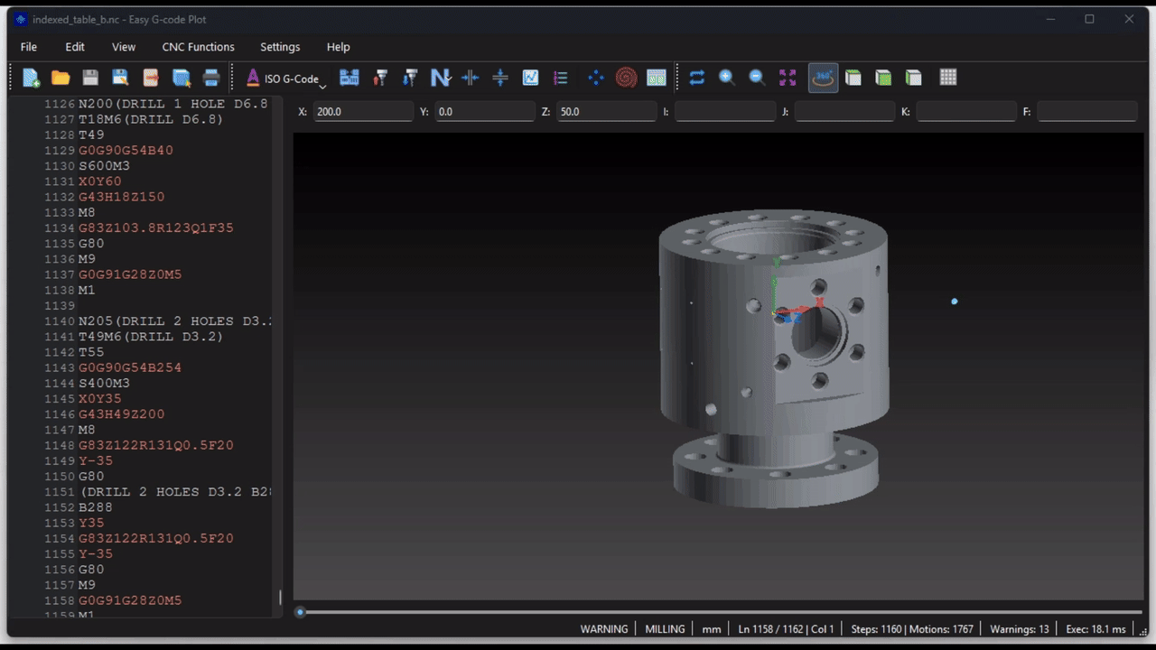This screenshot has height=650, width=1156.
Task: Click the purple fit-to-view arrows icon
Action: point(788,78)
